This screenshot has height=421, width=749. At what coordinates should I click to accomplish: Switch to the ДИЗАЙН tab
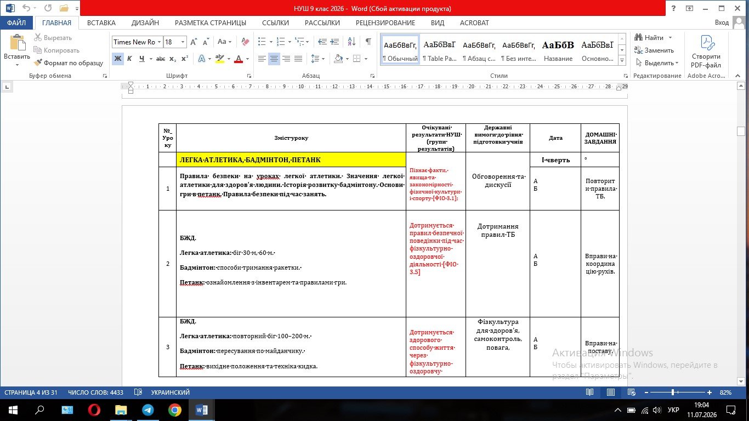pyautogui.click(x=145, y=23)
